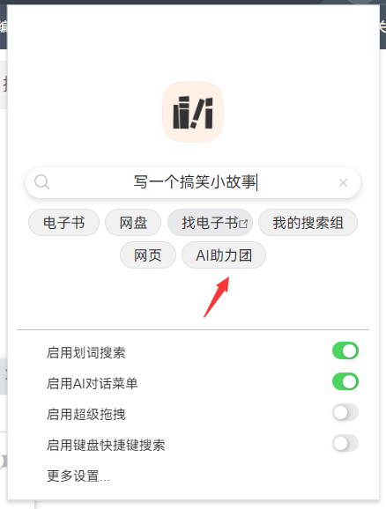The width and height of the screenshot is (386, 509).
Task: Enable the 启用超级拖拽 switch
Action: [x=345, y=412]
